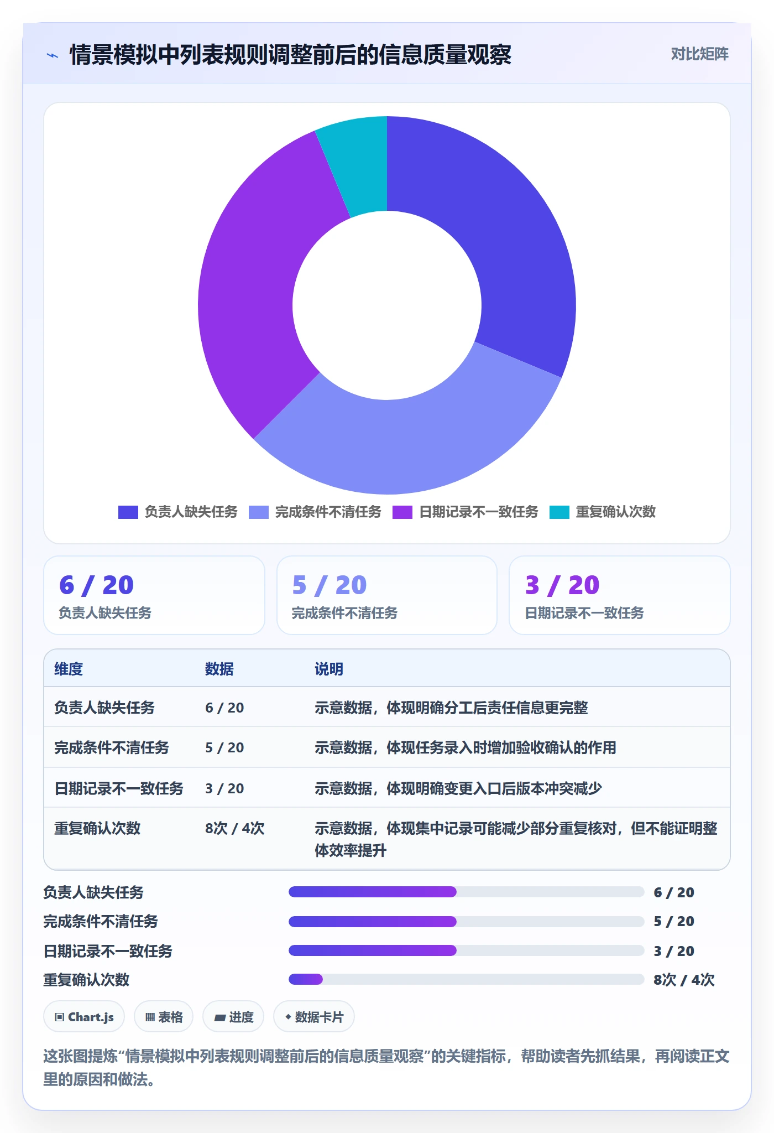Select table cell 日期记录不一致任务

pyautogui.click(x=119, y=788)
